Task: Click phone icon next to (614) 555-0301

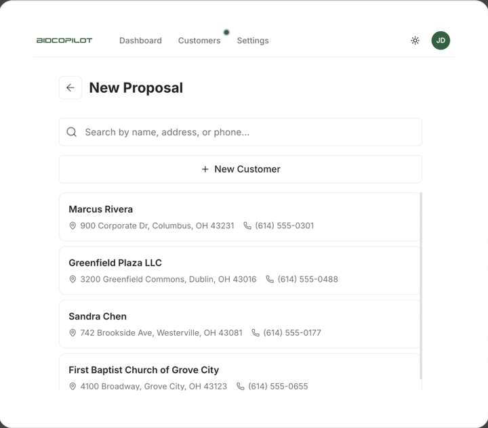Action: click(247, 226)
